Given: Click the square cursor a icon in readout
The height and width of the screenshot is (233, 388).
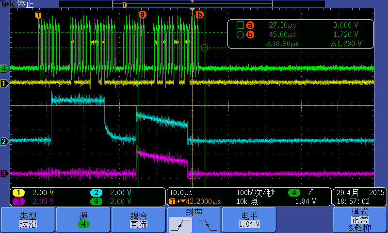Looking at the screenshot, I should click(240, 25).
